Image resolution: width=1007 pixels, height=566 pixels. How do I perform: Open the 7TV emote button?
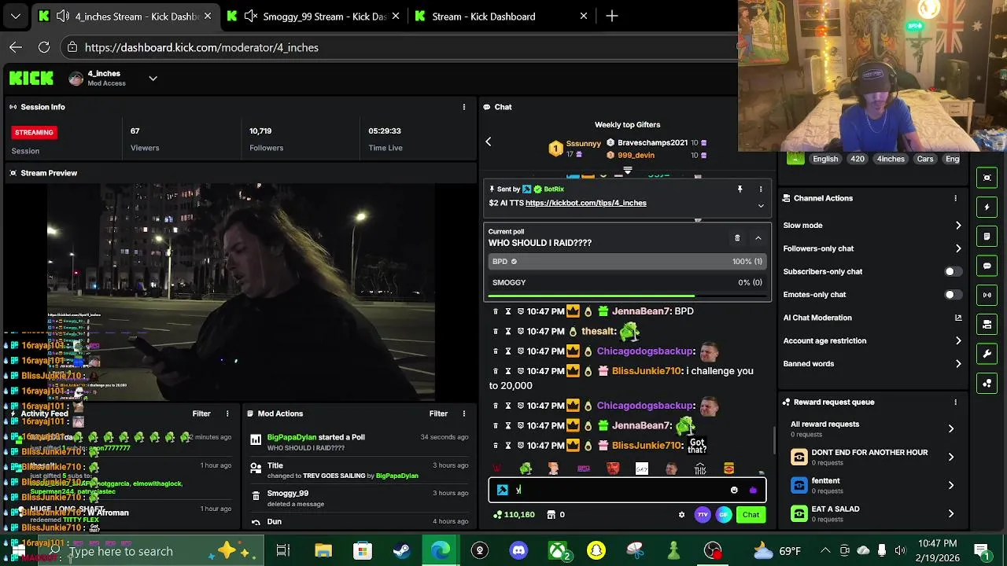pyautogui.click(x=703, y=515)
